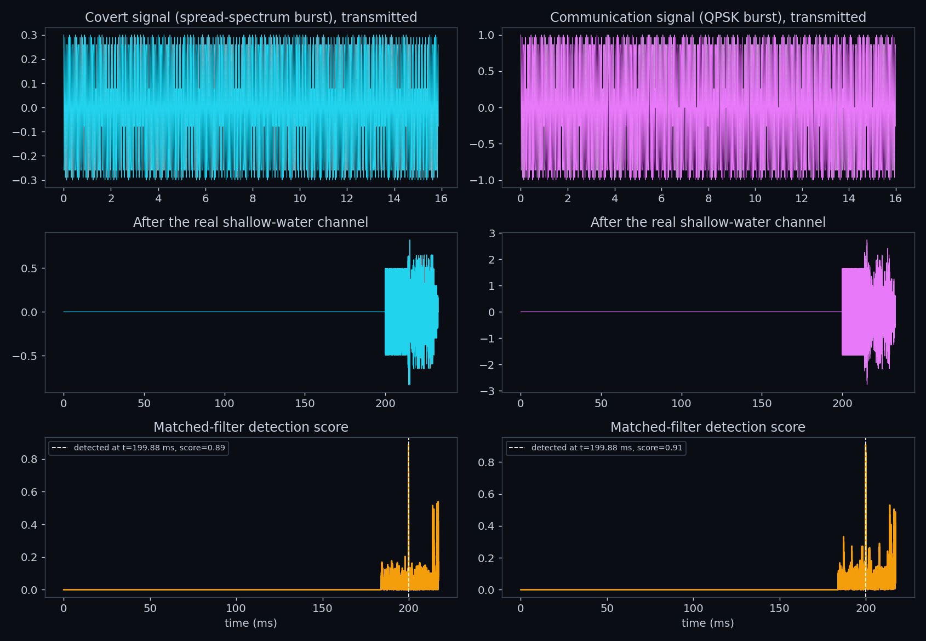Click the magenta received burst after channel
The height and width of the screenshot is (641, 926).
[x=868, y=312]
